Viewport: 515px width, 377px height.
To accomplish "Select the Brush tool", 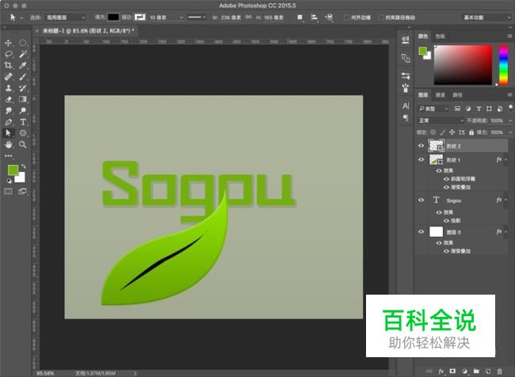I will 23,77.
